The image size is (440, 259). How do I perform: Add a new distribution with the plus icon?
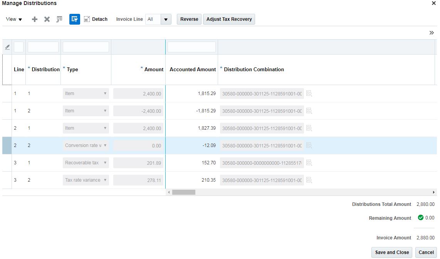pyautogui.click(x=34, y=19)
